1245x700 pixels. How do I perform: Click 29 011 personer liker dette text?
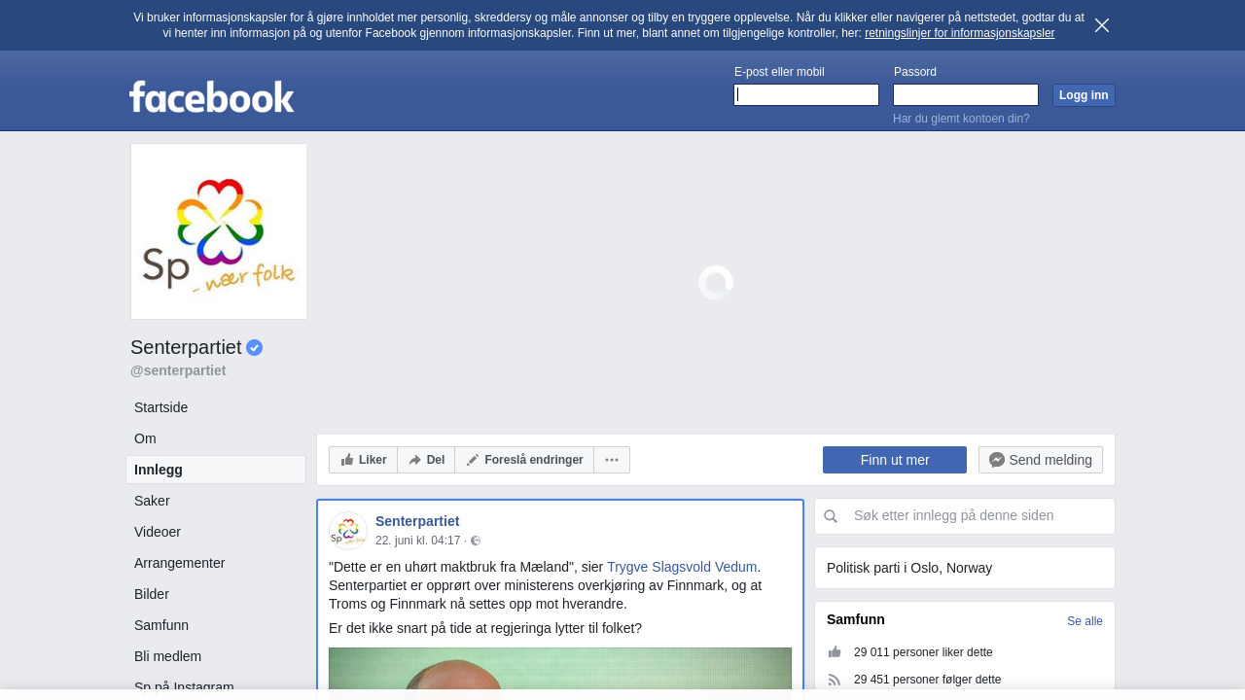click(x=923, y=652)
